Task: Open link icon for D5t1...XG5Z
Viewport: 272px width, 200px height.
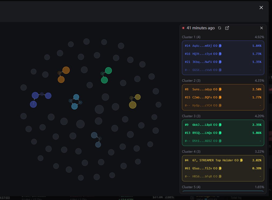Action: (x=215, y=141)
